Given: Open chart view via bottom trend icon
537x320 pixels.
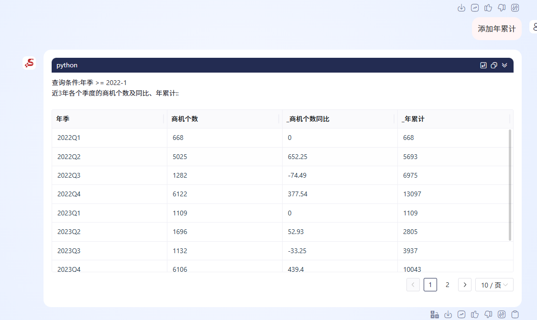Looking at the screenshot, I should coord(461,314).
